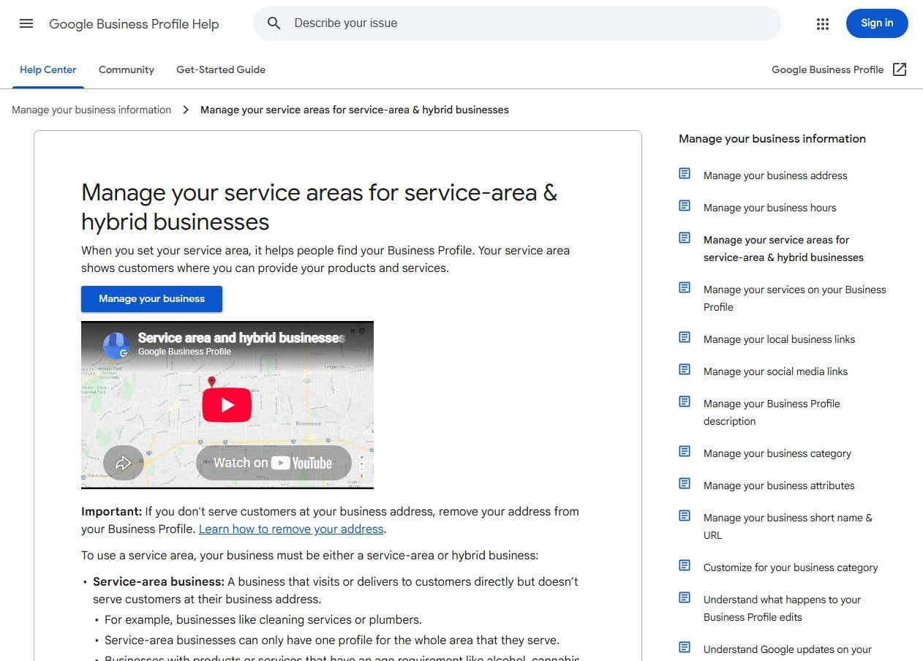Viewport: 923px width, 661px height.
Task: Click the document icon for Understand Google updates
Action: (685, 648)
